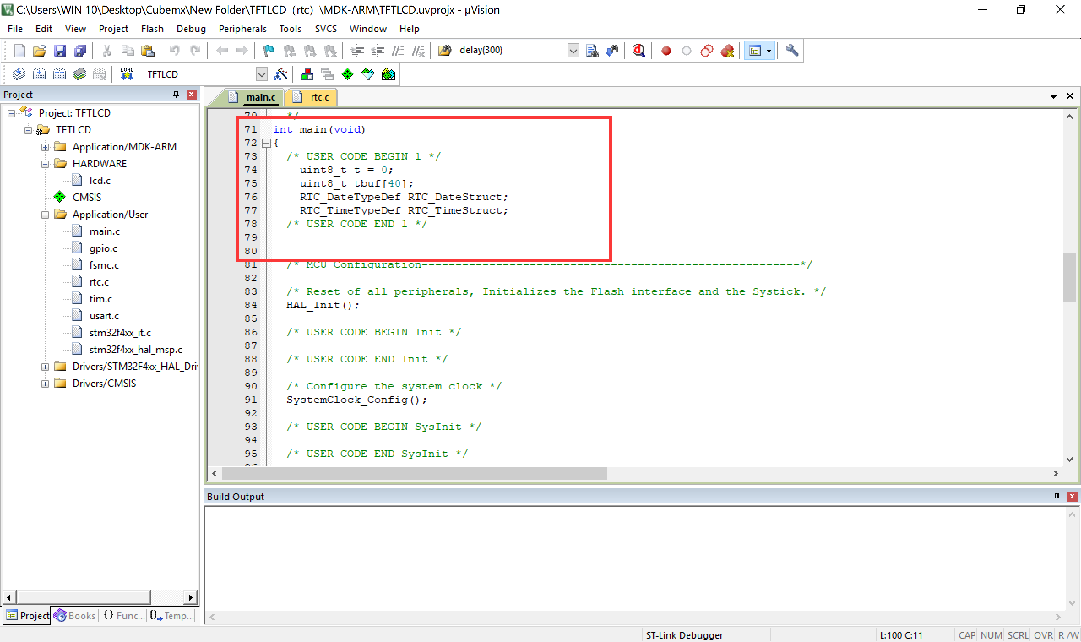The image size is (1081, 642).
Task: Collapse the HARDWARE group
Action: (46, 163)
